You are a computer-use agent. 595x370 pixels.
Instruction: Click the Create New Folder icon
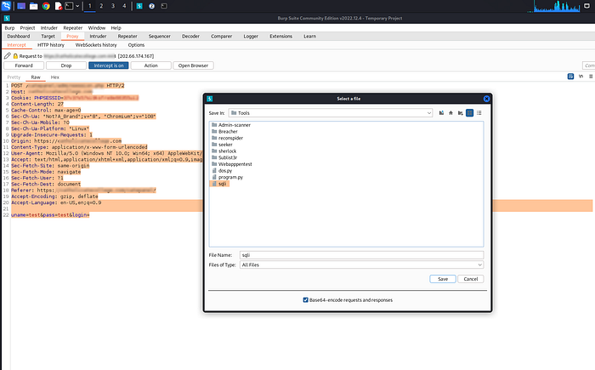(x=461, y=113)
